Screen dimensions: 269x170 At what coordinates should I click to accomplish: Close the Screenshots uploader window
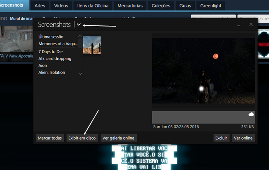click(x=251, y=24)
